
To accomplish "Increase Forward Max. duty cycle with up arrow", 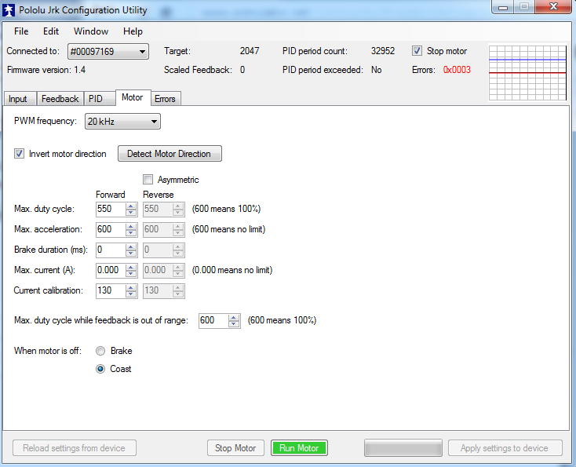I will click(131, 206).
